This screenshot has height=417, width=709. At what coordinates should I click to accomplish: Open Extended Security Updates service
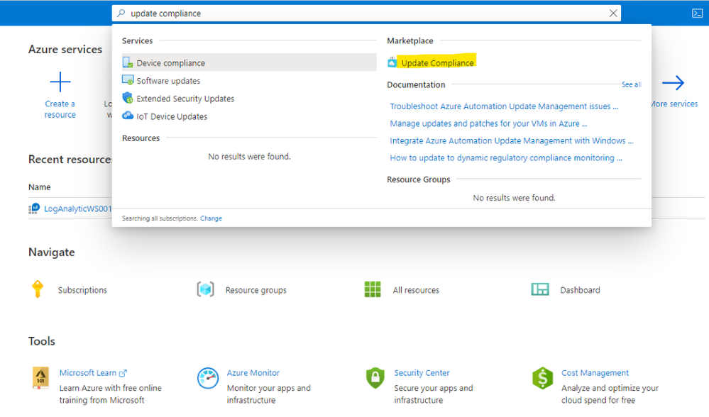point(185,99)
